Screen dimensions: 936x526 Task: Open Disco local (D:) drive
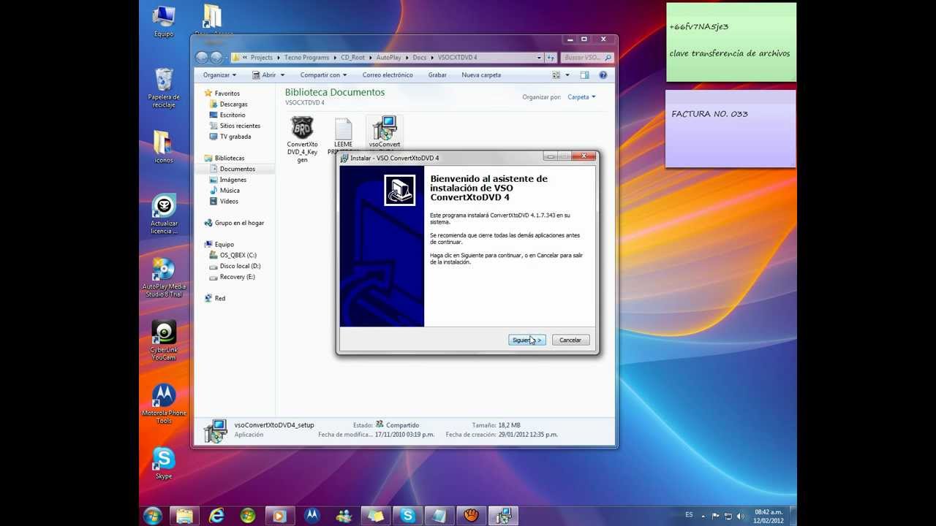coord(240,266)
